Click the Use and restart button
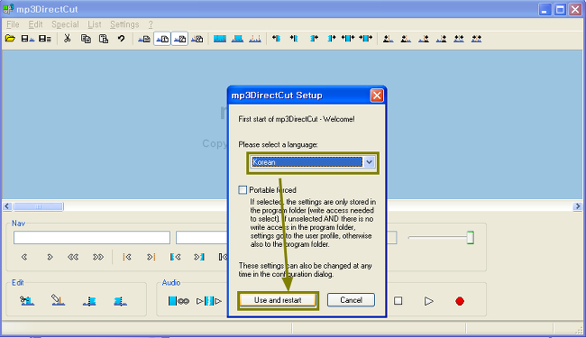 (x=278, y=300)
